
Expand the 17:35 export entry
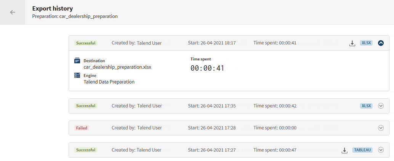(x=381, y=106)
